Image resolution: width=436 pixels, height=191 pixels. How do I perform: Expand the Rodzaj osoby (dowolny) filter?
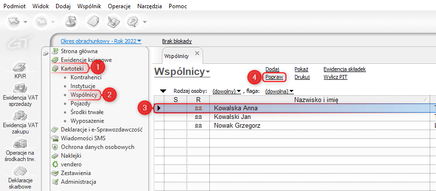click(227, 91)
